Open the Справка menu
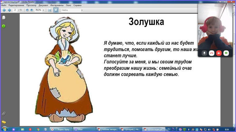236x132 pixels. 77,5
